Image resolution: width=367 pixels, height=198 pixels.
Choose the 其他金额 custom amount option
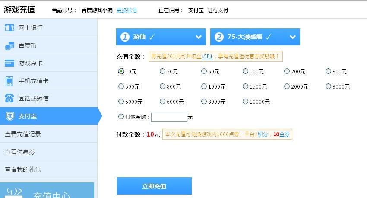[x=121, y=116]
